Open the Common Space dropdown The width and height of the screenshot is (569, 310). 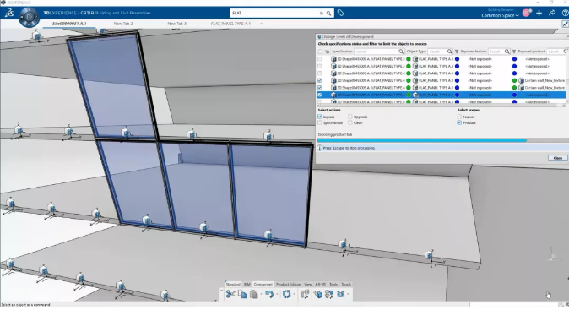[x=500, y=15]
